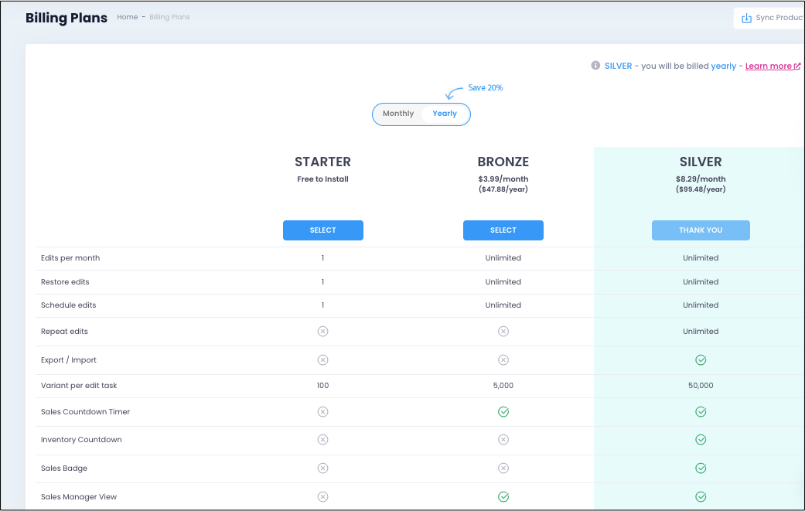Switch billing toggle to Yearly
This screenshot has width=805, height=511.
pos(445,114)
